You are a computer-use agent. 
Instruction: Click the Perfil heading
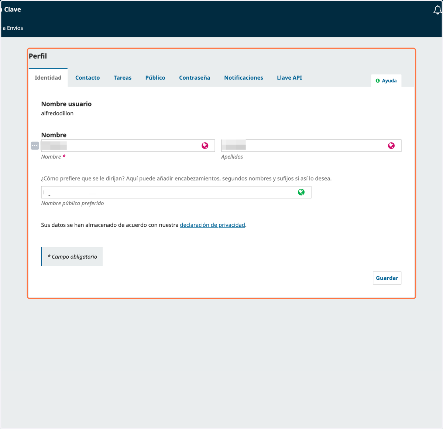pyautogui.click(x=38, y=56)
